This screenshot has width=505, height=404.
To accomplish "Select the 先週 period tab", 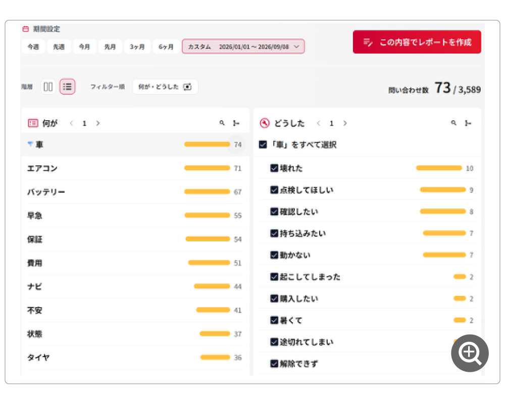I will tap(59, 47).
